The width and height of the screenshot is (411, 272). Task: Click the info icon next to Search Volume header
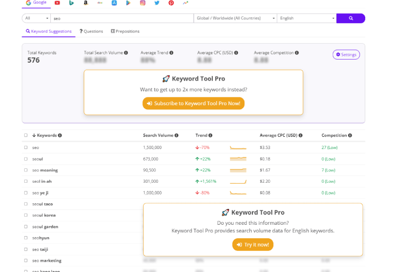(x=176, y=135)
